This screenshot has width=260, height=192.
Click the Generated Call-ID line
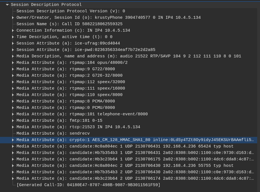click(x=88, y=185)
